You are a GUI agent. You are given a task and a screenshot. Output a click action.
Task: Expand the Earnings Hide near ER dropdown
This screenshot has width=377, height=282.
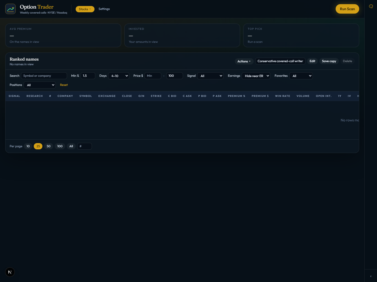click(256, 76)
